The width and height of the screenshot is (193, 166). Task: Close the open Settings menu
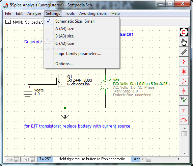pyautogui.click(x=53, y=13)
